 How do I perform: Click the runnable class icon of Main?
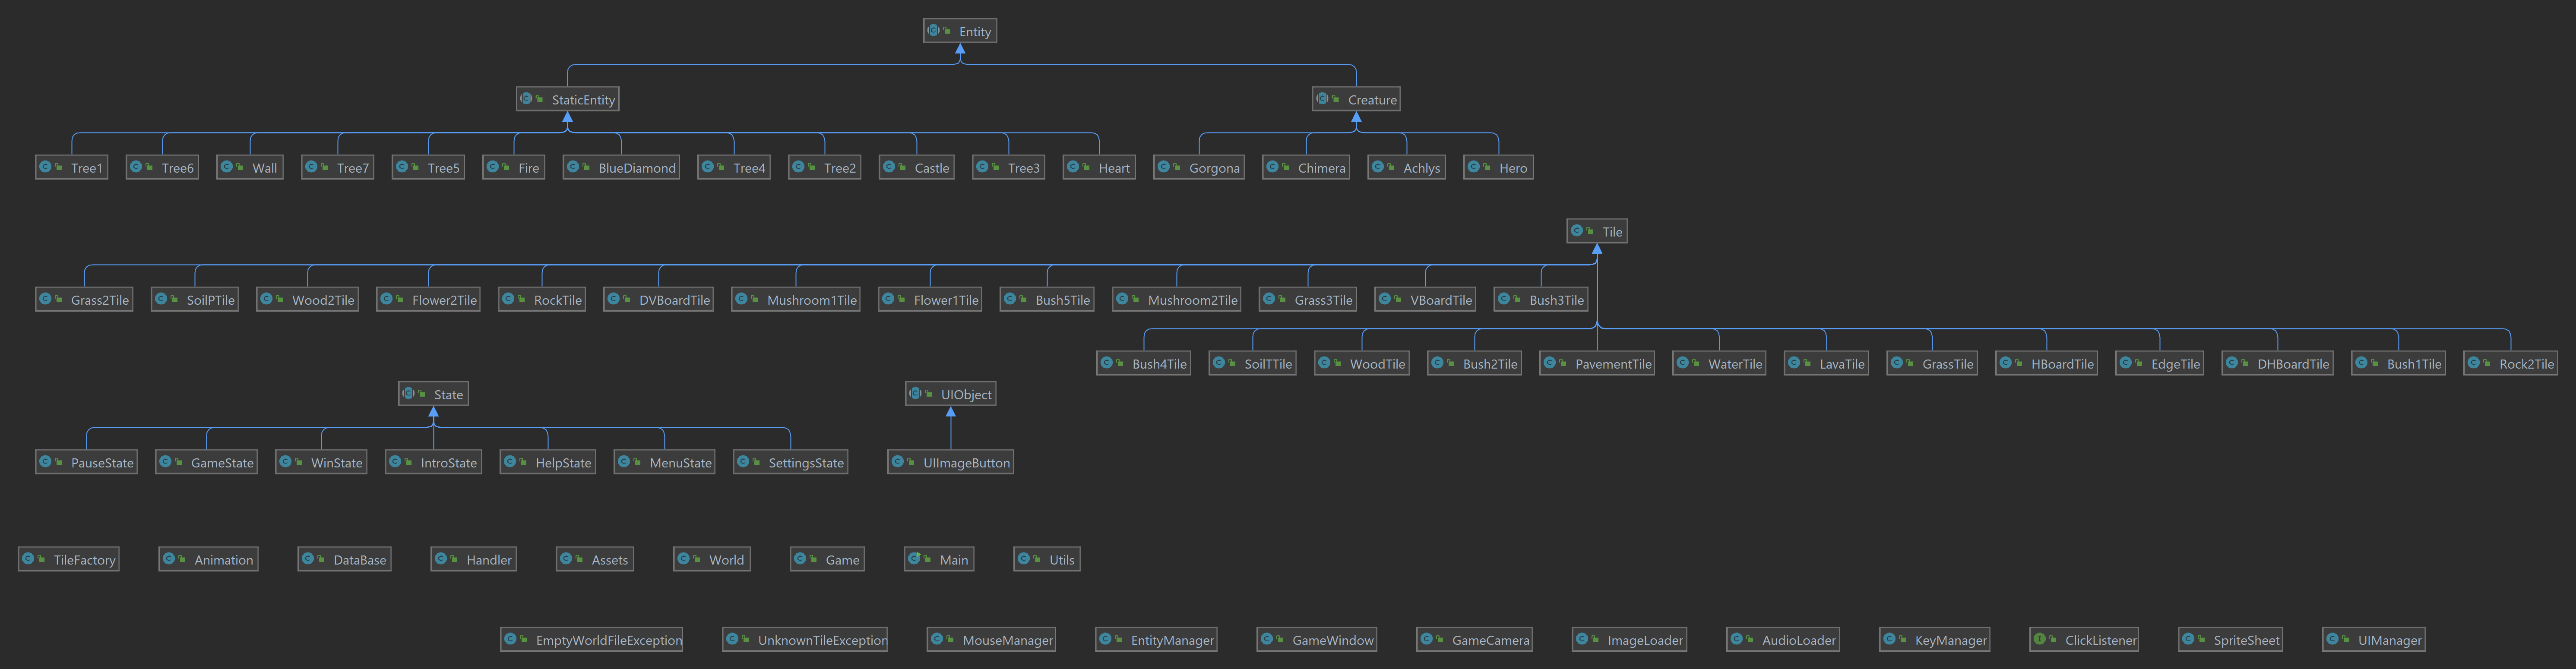[914, 559]
